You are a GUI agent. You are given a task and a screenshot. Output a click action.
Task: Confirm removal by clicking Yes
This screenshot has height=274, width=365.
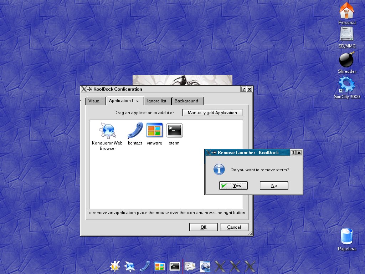233,186
